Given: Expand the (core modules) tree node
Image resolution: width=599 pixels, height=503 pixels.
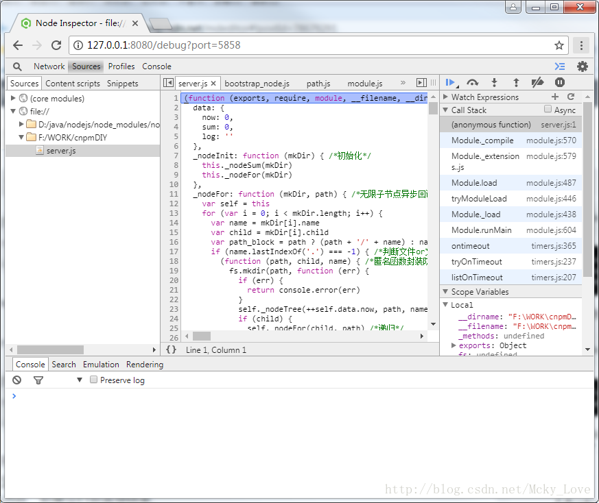Looking at the screenshot, I should pyautogui.click(x=12, y=97).
